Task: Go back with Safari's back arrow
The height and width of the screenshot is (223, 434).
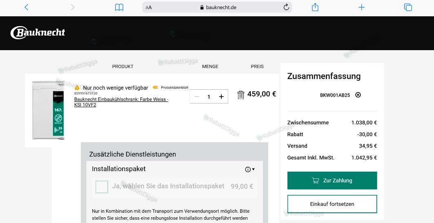Action: (x=26, y=7)
